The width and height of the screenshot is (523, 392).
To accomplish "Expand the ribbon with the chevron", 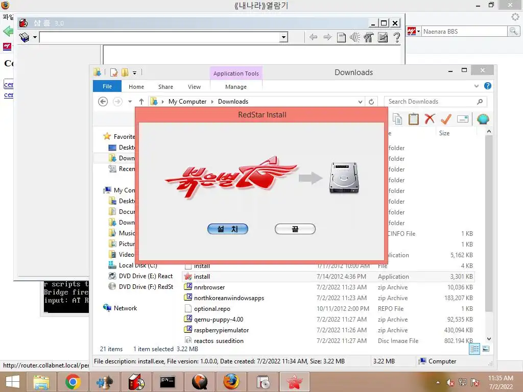I will (x=477, y=86).
